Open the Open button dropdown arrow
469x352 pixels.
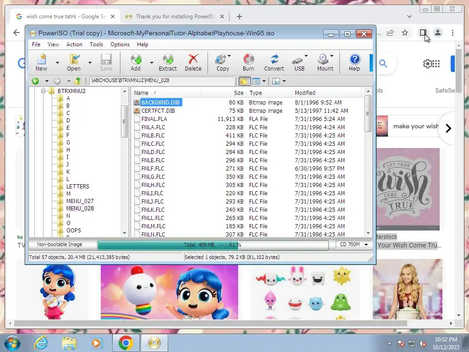tap(90, 62)
